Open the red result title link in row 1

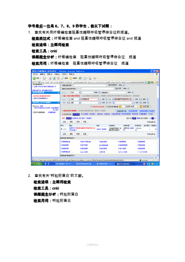[82, 129]
